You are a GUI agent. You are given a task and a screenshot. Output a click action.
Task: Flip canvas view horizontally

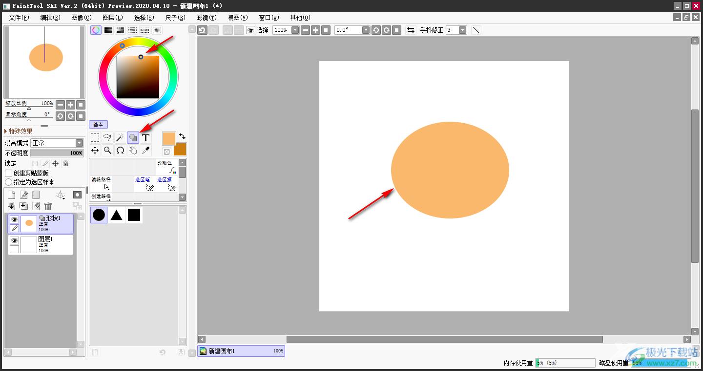point(411,30)
